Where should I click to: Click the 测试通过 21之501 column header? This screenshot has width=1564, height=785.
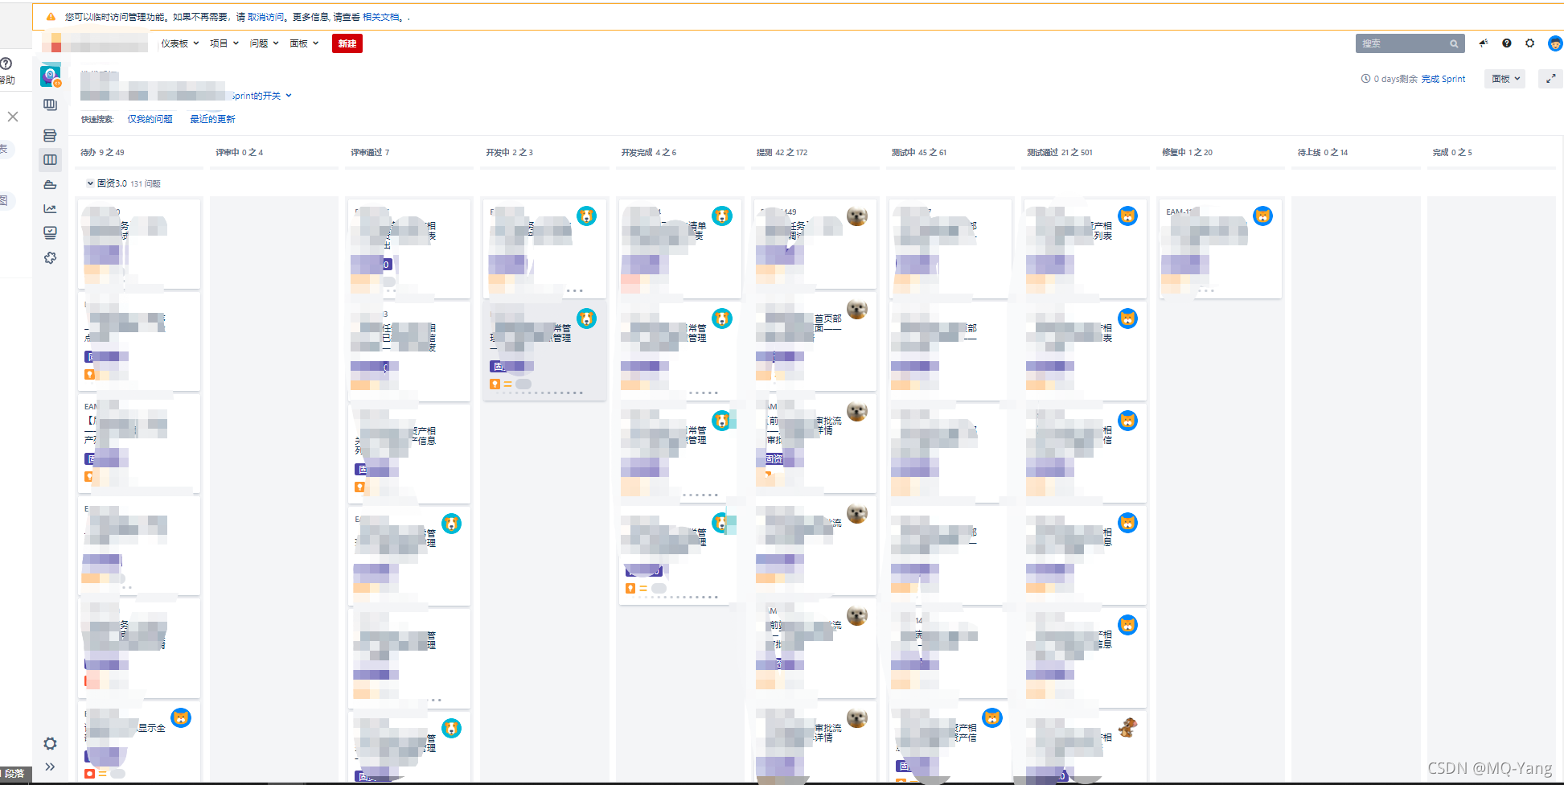1060,152
